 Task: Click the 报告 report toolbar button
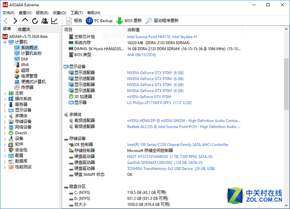(x=74, y=21)
